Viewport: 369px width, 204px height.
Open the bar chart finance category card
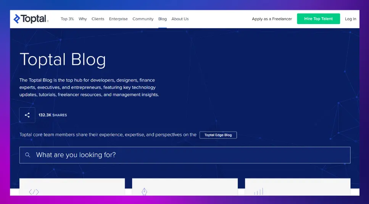point(298,187)
